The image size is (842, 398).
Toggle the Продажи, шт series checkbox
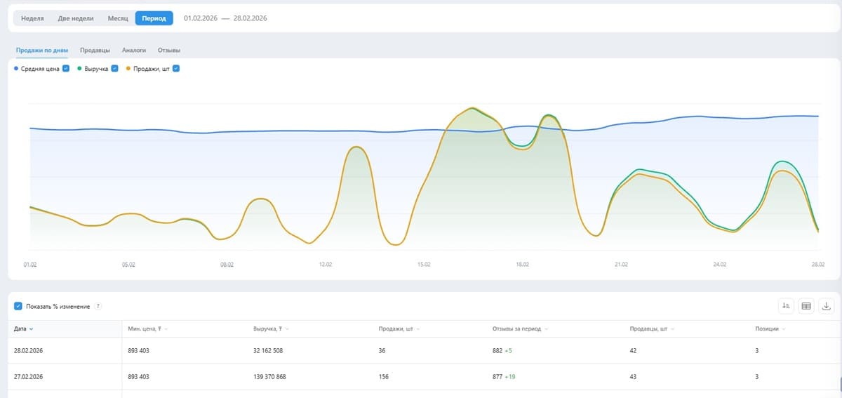coord(176,69)
